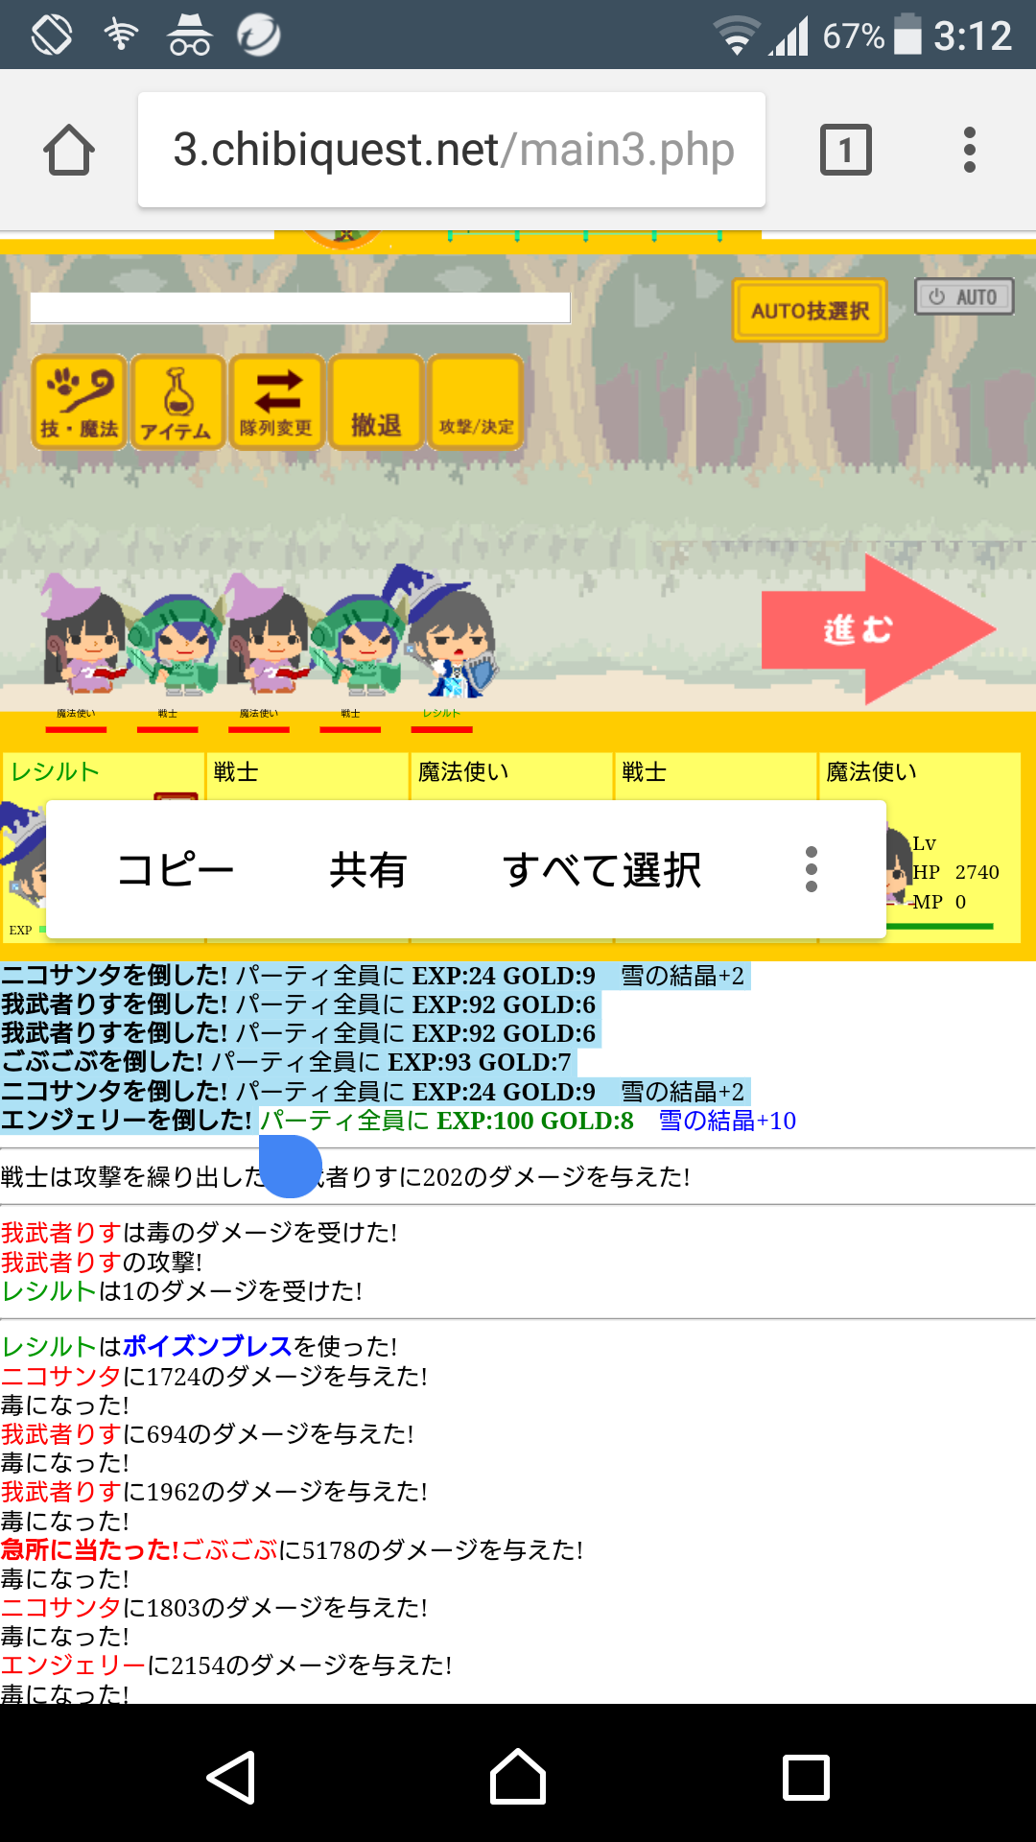Choose コピー in the selection menu

(176, 870)
